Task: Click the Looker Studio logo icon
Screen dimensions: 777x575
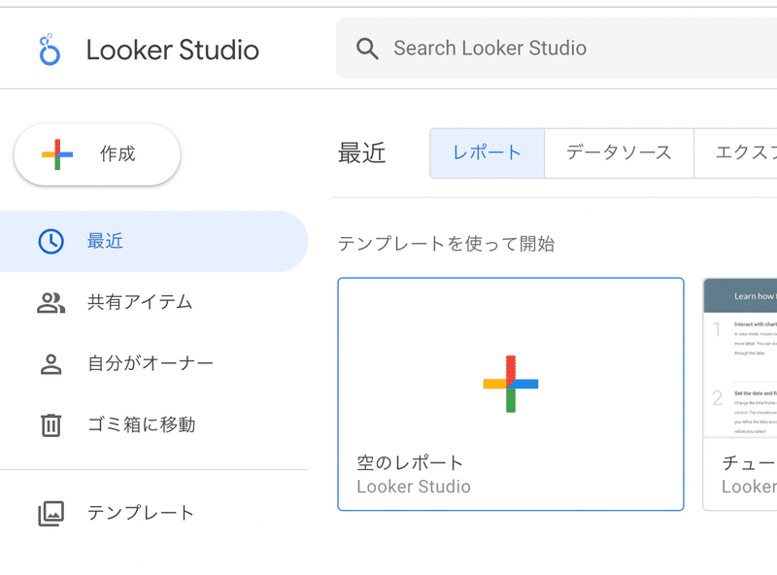Action: [x=50, y=50]
